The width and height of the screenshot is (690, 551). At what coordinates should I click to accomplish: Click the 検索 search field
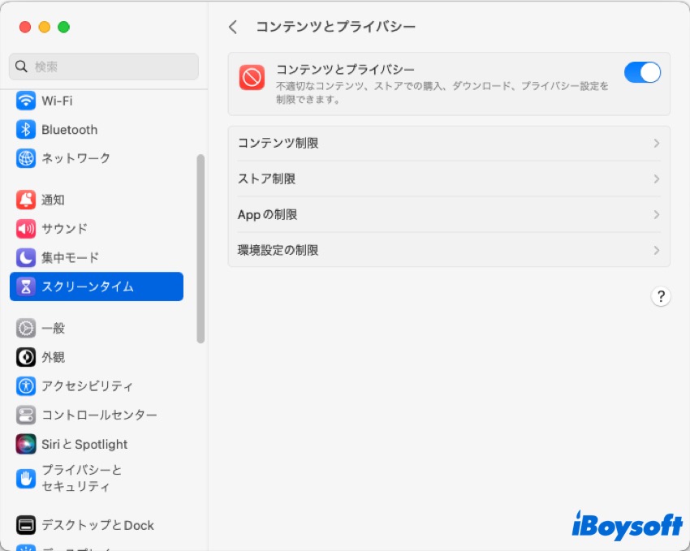point(104,67)
